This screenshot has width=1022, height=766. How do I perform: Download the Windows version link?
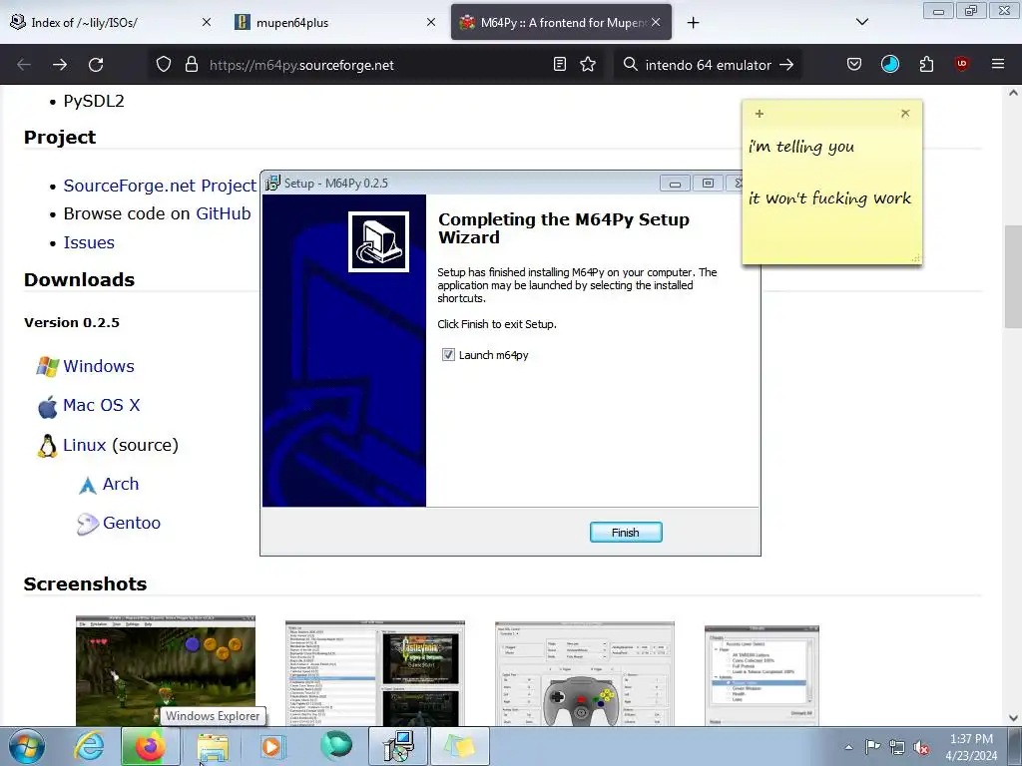coord(99,366)
